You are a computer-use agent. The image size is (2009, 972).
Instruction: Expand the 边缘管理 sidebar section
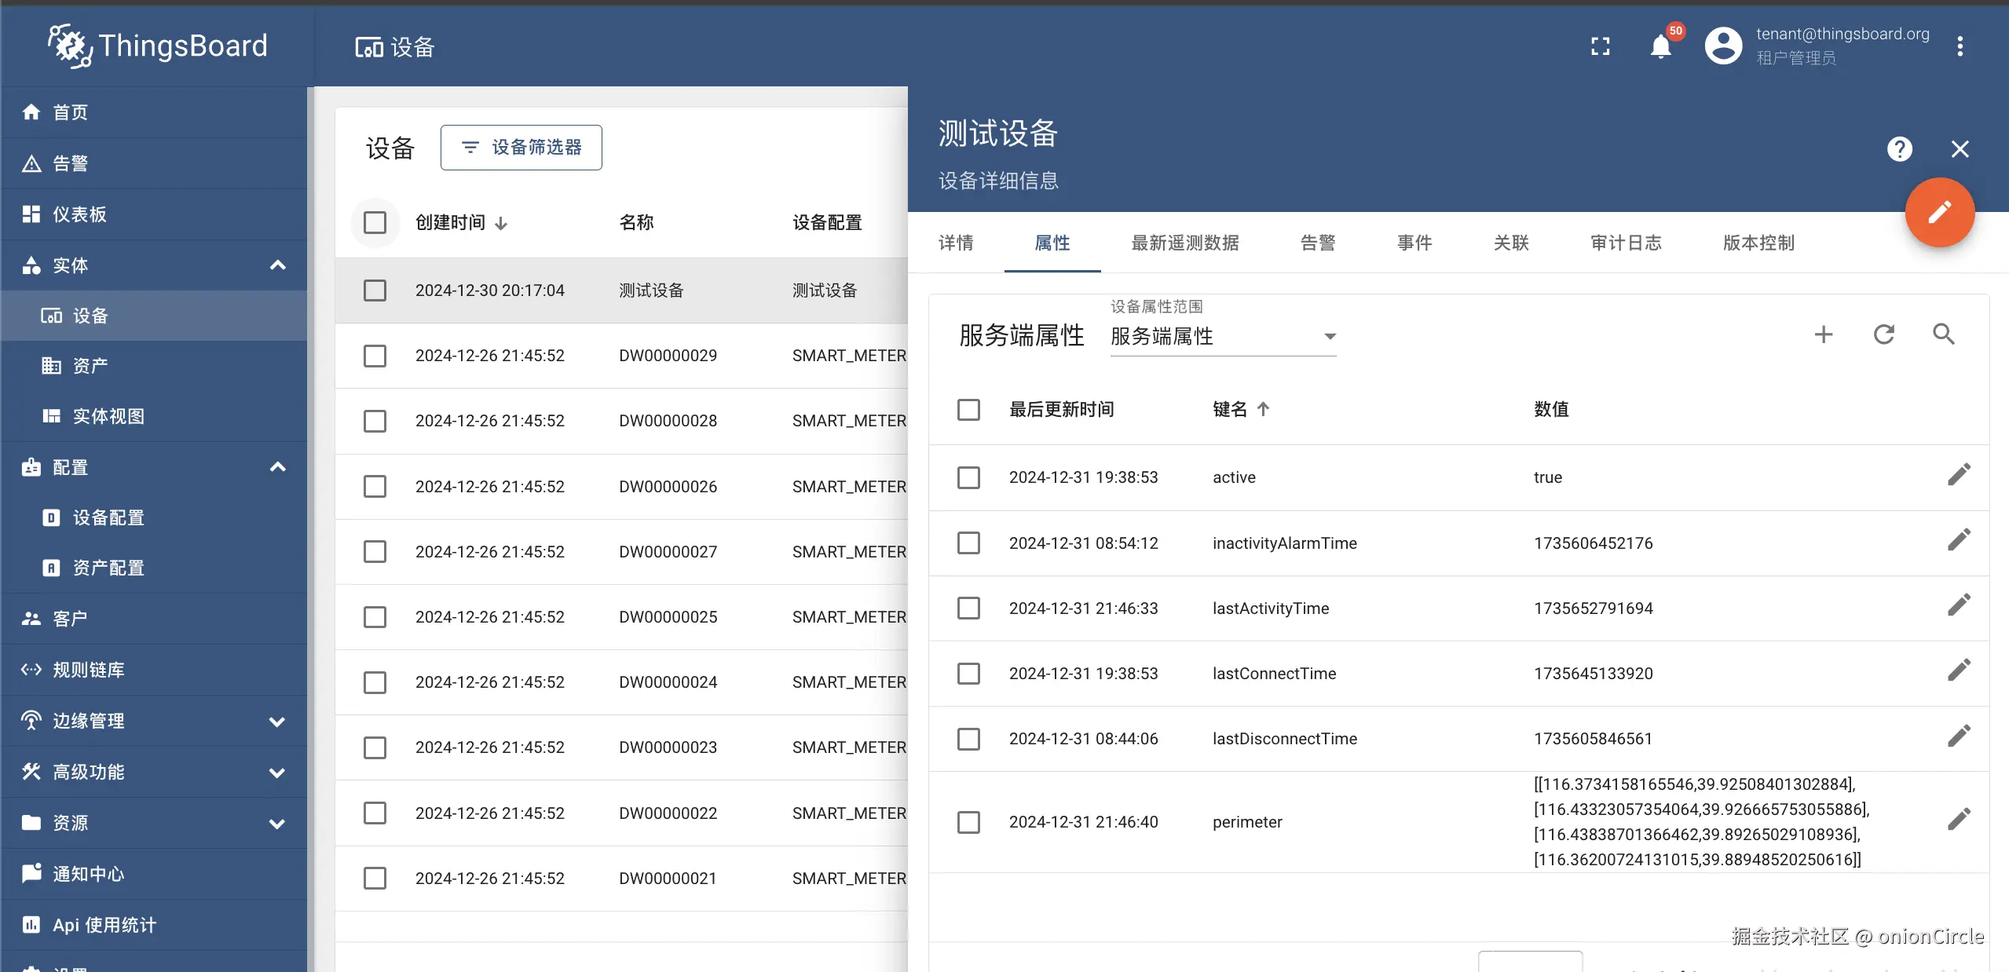pyautogui.click(x=277, y=721)
